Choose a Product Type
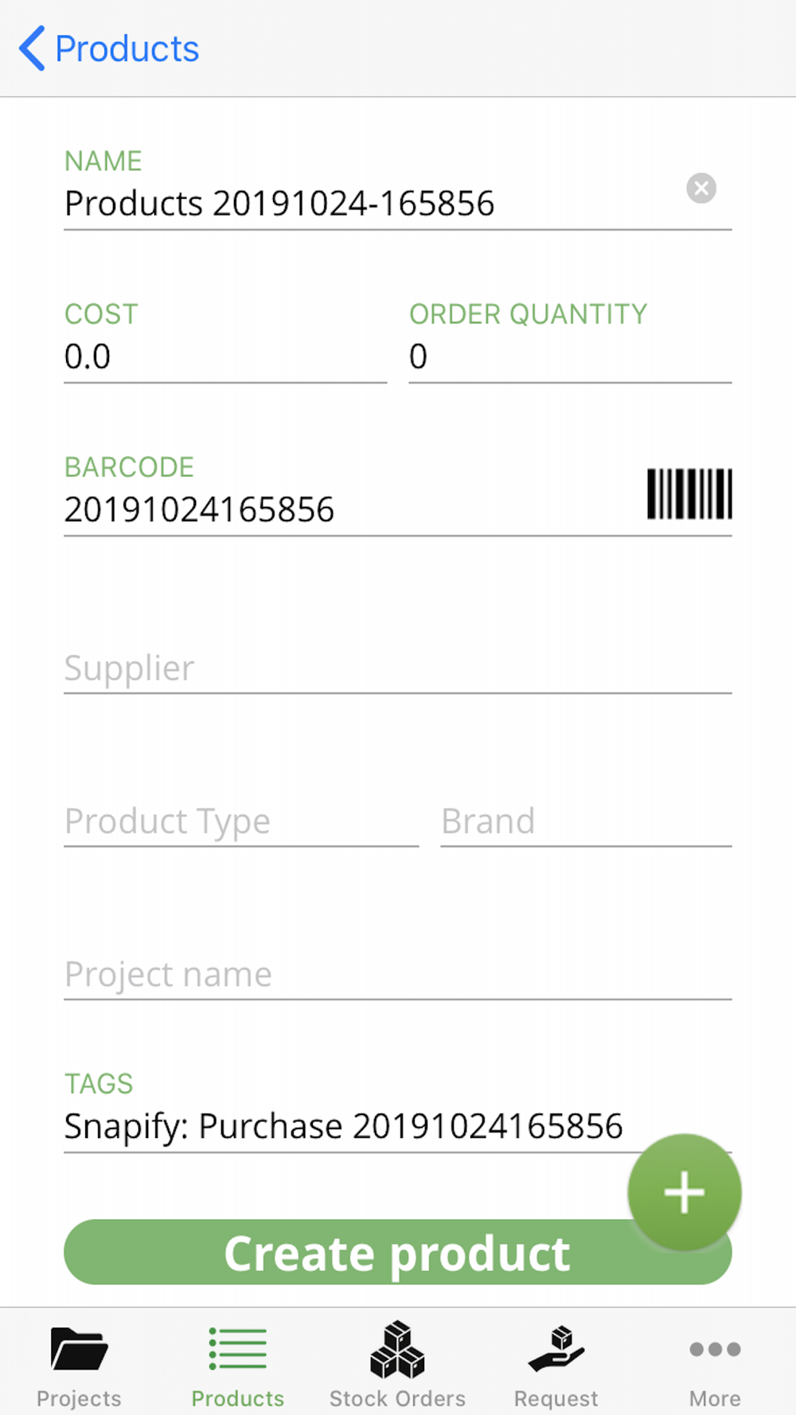Screen dimensions: 796x1415 [241, 821]
